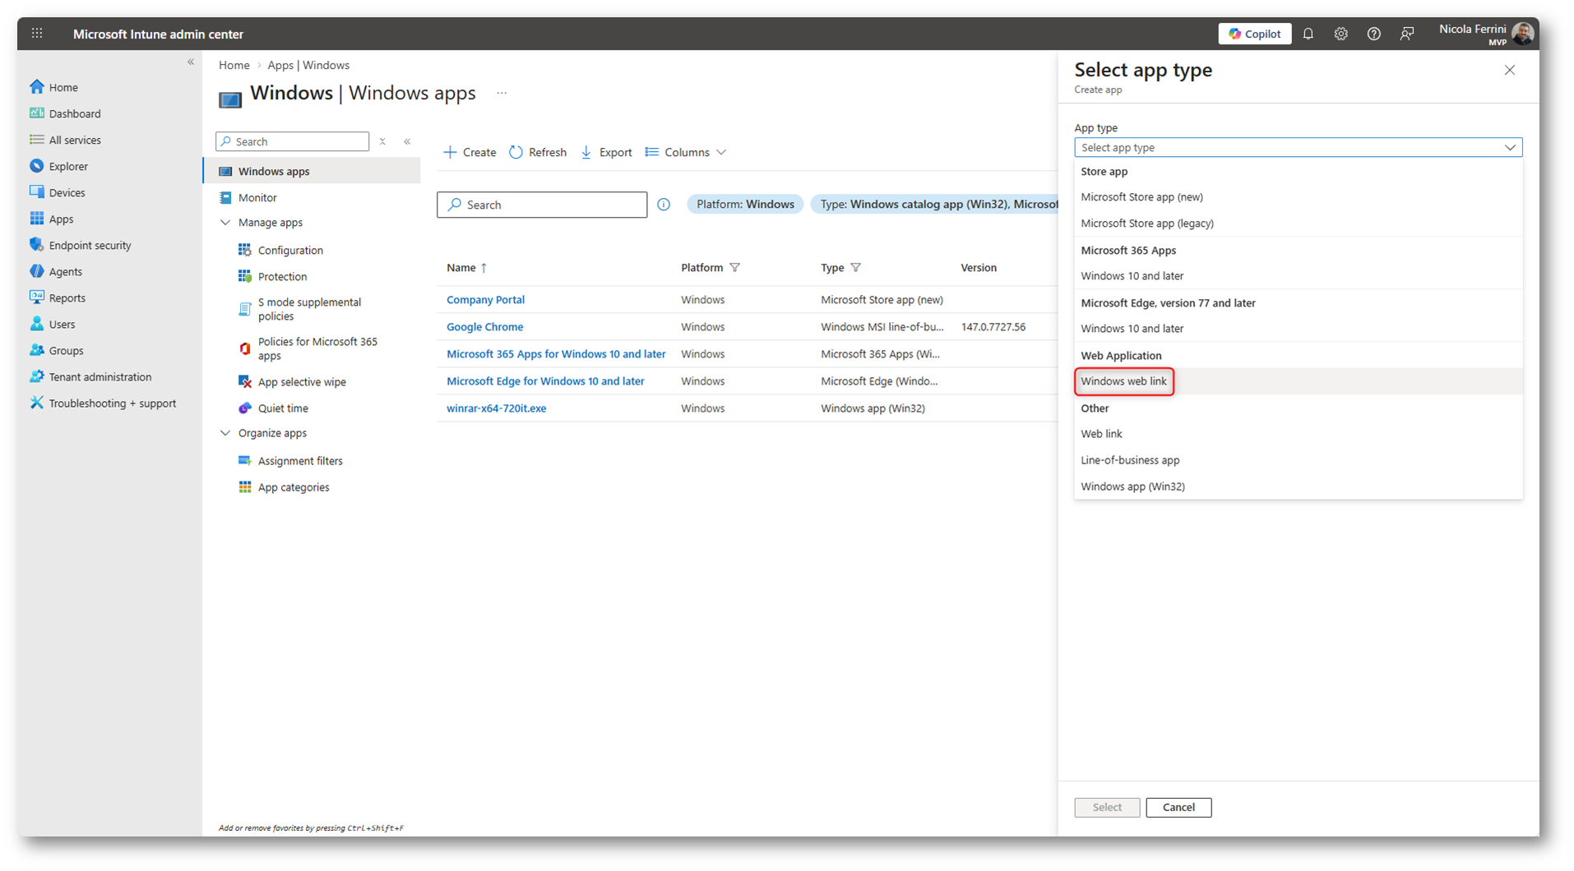Choose Windows app (Win32) option

click(1132, 486)
